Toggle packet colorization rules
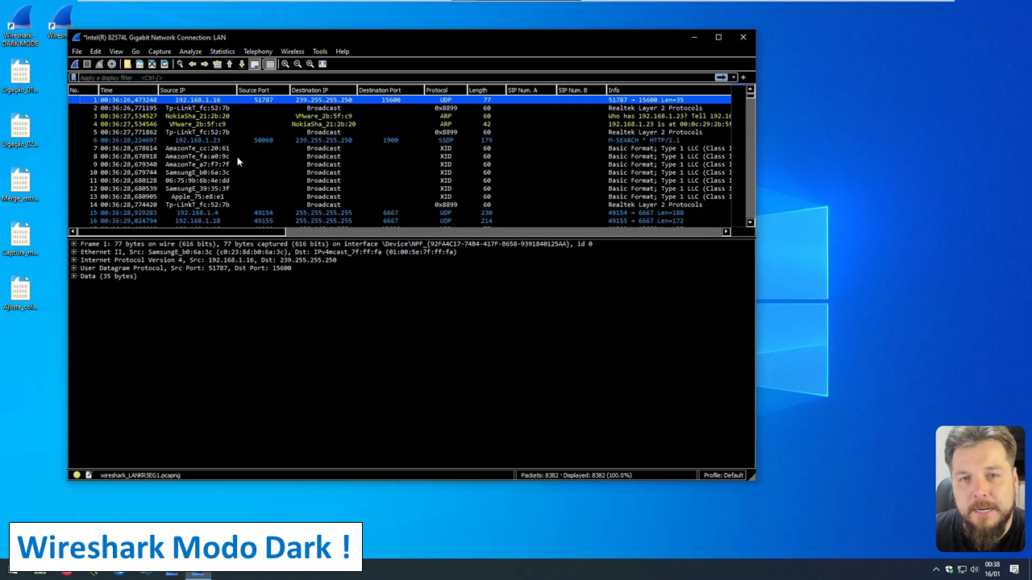 coord(270,64)
